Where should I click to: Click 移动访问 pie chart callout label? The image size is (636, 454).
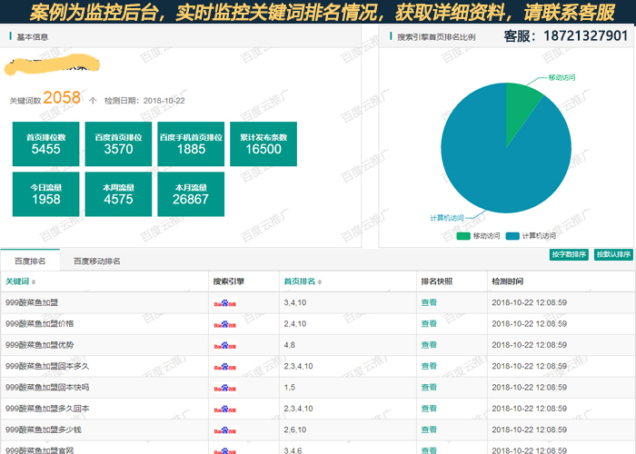[x=561, y=77]
